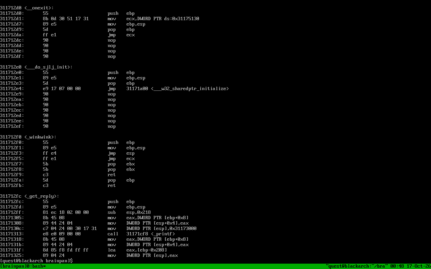
Task: Click the pane title "quest@blackarch:~/bra"
Action: pyautogui.click(x=357, y=266)
